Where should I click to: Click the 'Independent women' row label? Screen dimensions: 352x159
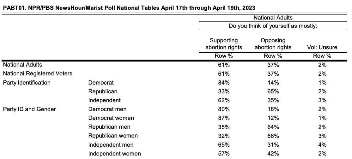click(x=115, y=154)
